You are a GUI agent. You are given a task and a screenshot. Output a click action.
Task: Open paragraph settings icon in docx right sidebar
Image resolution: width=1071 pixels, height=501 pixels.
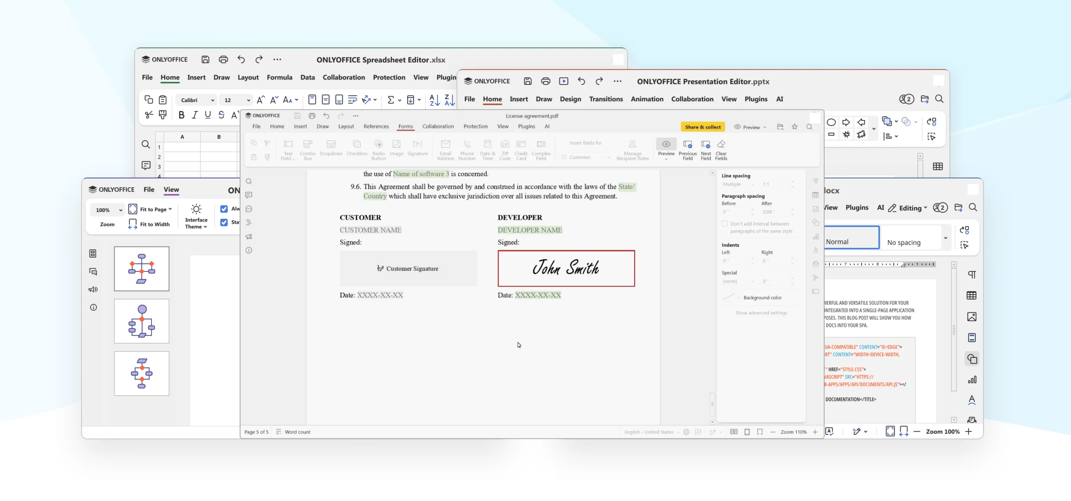(x=972, y=274)
